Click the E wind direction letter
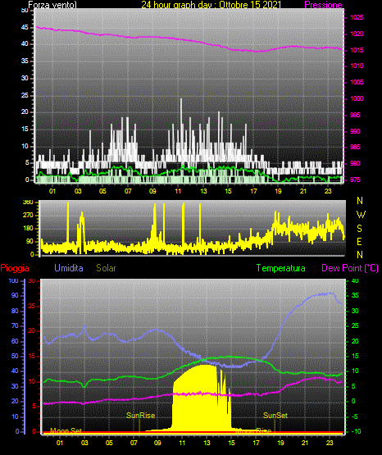The image size is (382, 455). (x=359, y=241)
